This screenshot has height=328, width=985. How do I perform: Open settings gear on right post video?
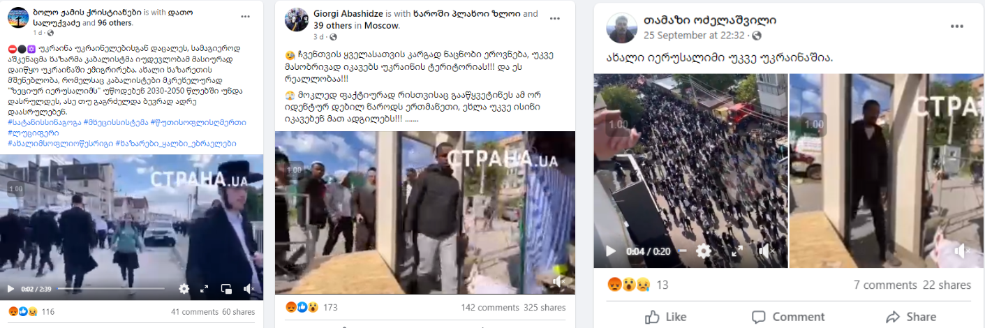point(704,251)
